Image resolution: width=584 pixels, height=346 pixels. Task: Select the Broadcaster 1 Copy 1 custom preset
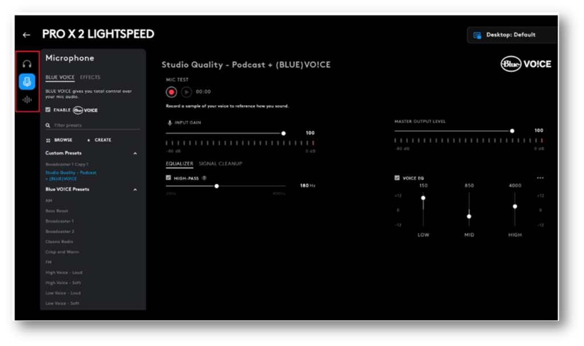[x=67, y=164]
